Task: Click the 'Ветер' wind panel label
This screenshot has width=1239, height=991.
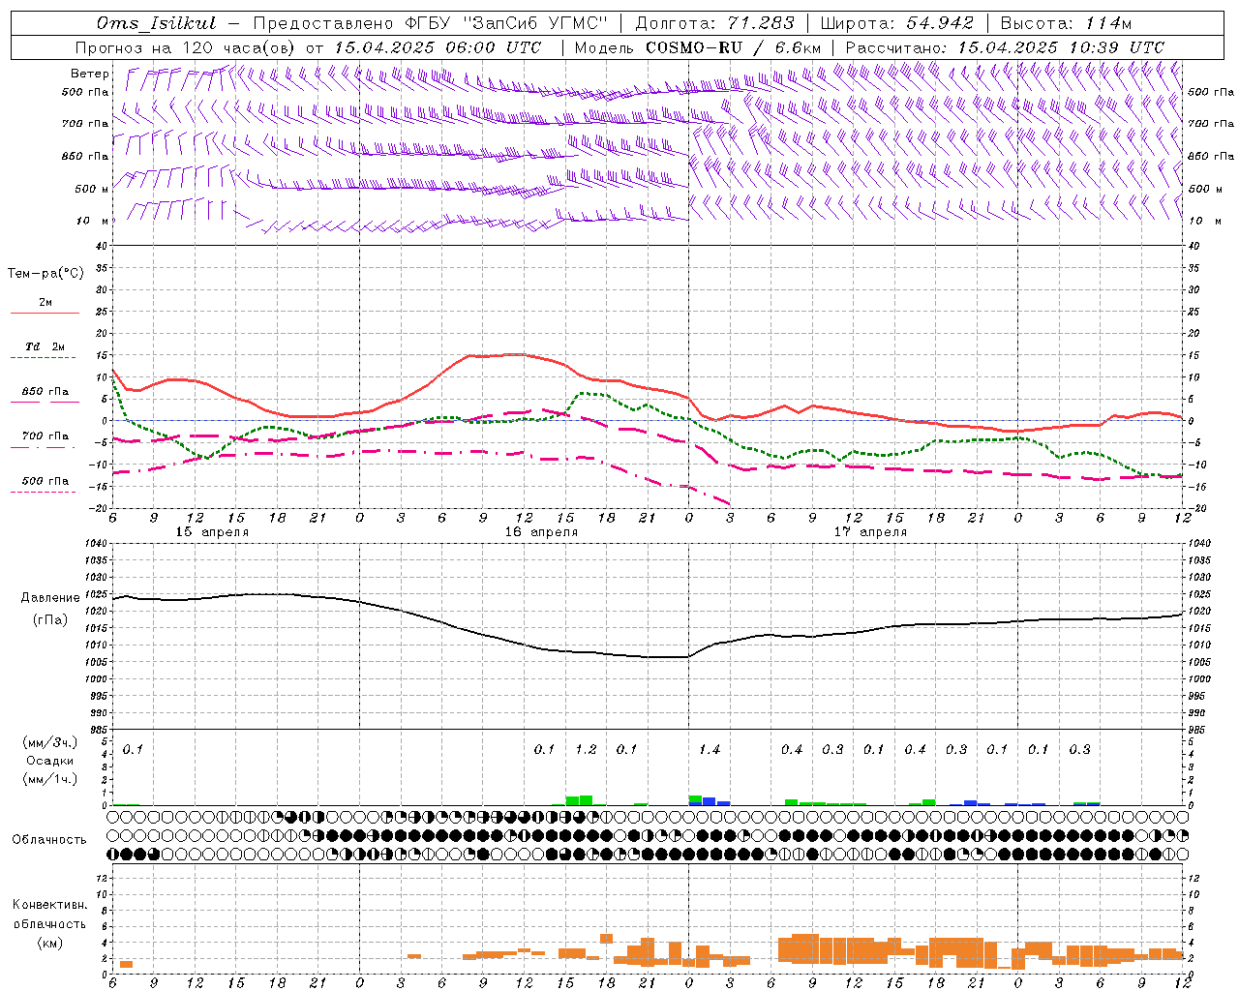Action: (x=90, y=74)
